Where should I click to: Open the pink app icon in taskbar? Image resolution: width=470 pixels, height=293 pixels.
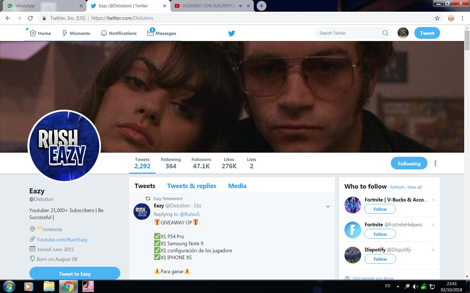[88, 287]
